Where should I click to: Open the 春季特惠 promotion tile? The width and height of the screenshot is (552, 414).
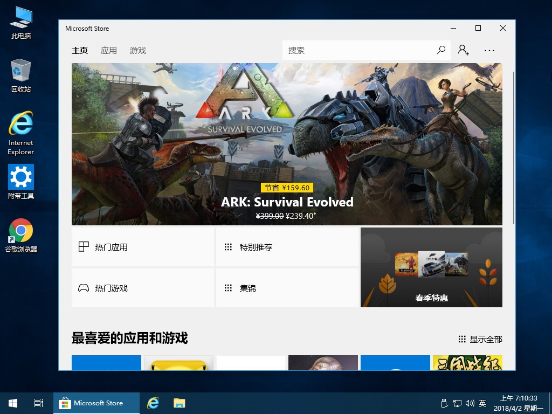click(432, 267)
